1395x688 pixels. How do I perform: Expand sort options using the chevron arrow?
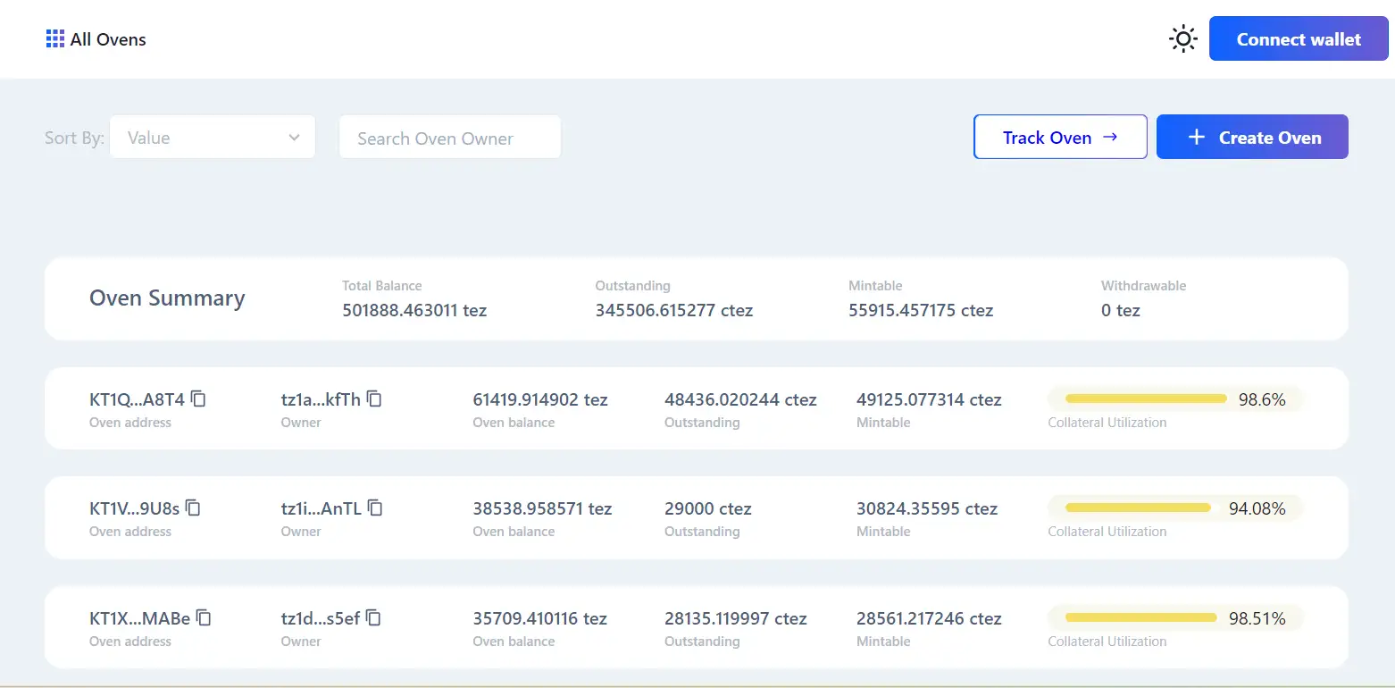(294, 138)
